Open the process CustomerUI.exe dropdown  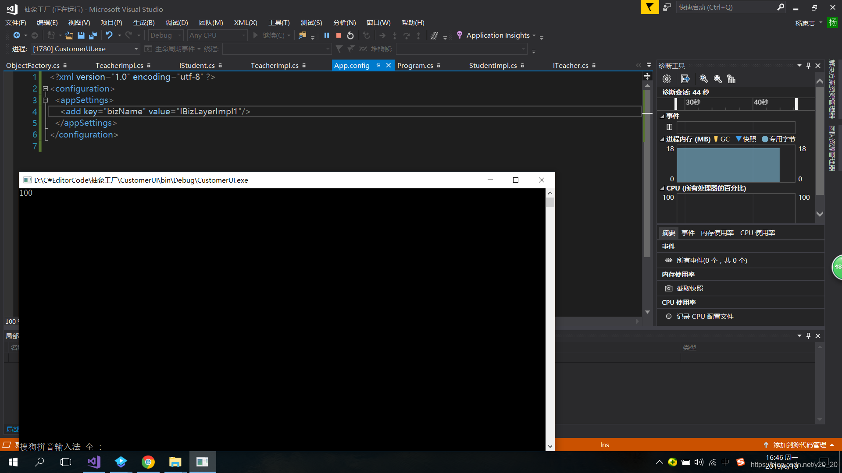point(86,49)
